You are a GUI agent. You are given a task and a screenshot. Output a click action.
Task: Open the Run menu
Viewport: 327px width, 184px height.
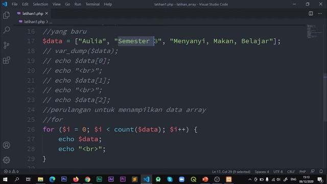[78, 4]
